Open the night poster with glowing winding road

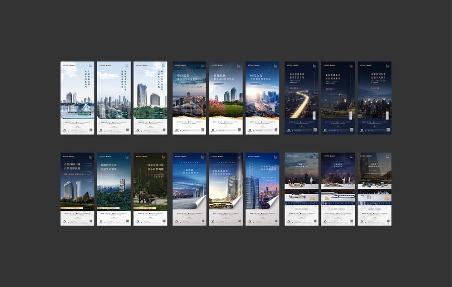pyautogui.click(x=301, y=98)
